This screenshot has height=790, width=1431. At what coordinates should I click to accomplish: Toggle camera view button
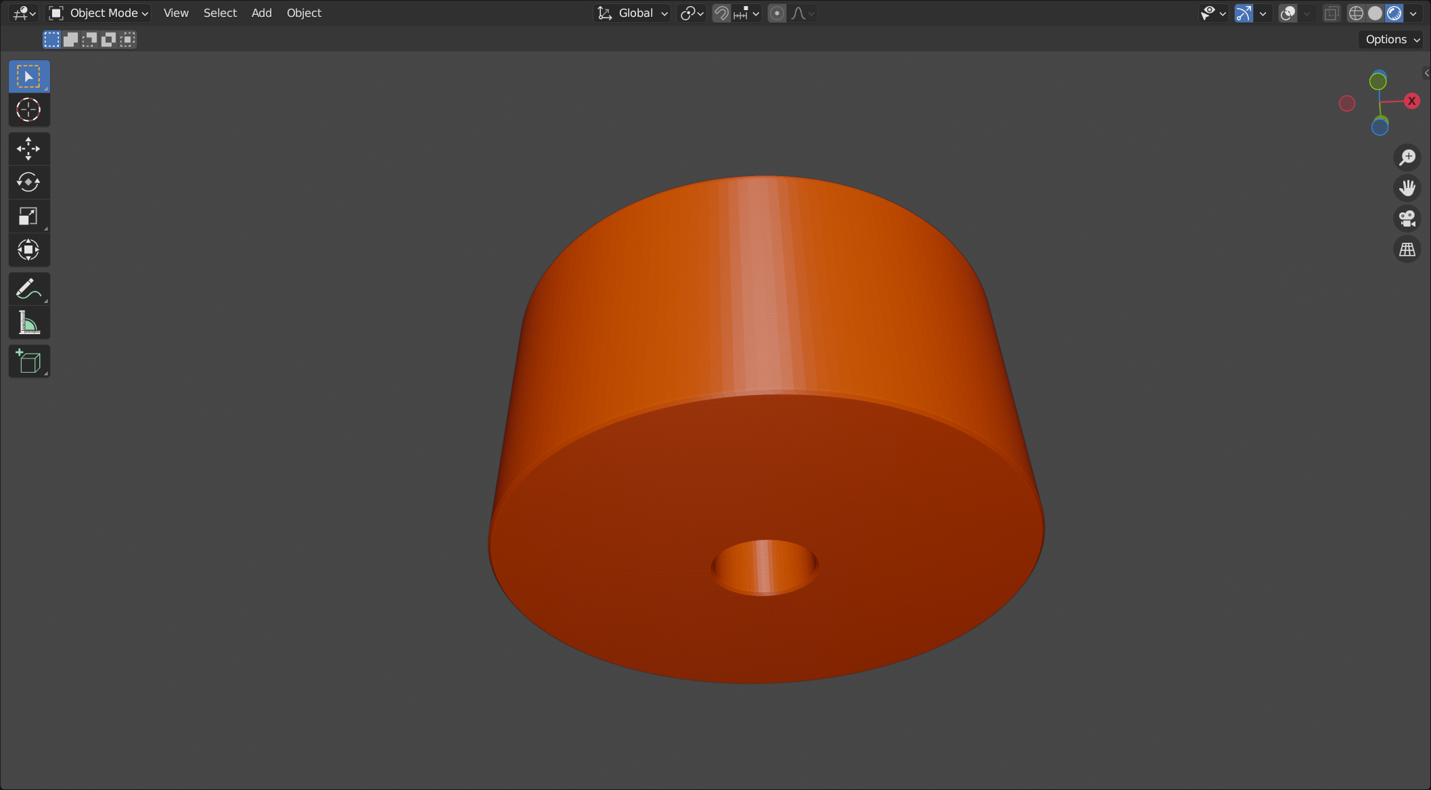point(1407,218)
